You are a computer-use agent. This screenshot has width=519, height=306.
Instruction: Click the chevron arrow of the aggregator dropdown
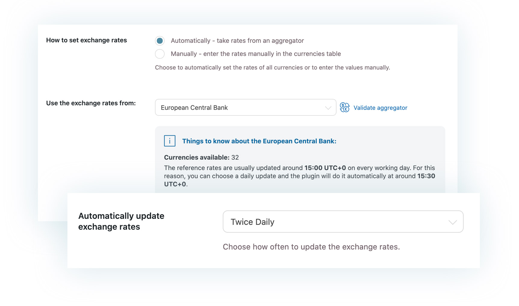(x=328, y=108)
